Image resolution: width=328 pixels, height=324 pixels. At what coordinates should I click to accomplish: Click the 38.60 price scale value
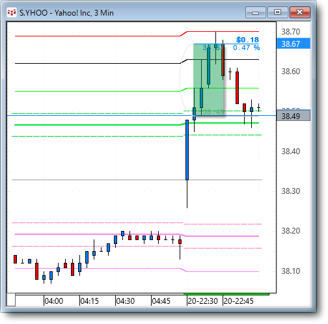(291, 72)
